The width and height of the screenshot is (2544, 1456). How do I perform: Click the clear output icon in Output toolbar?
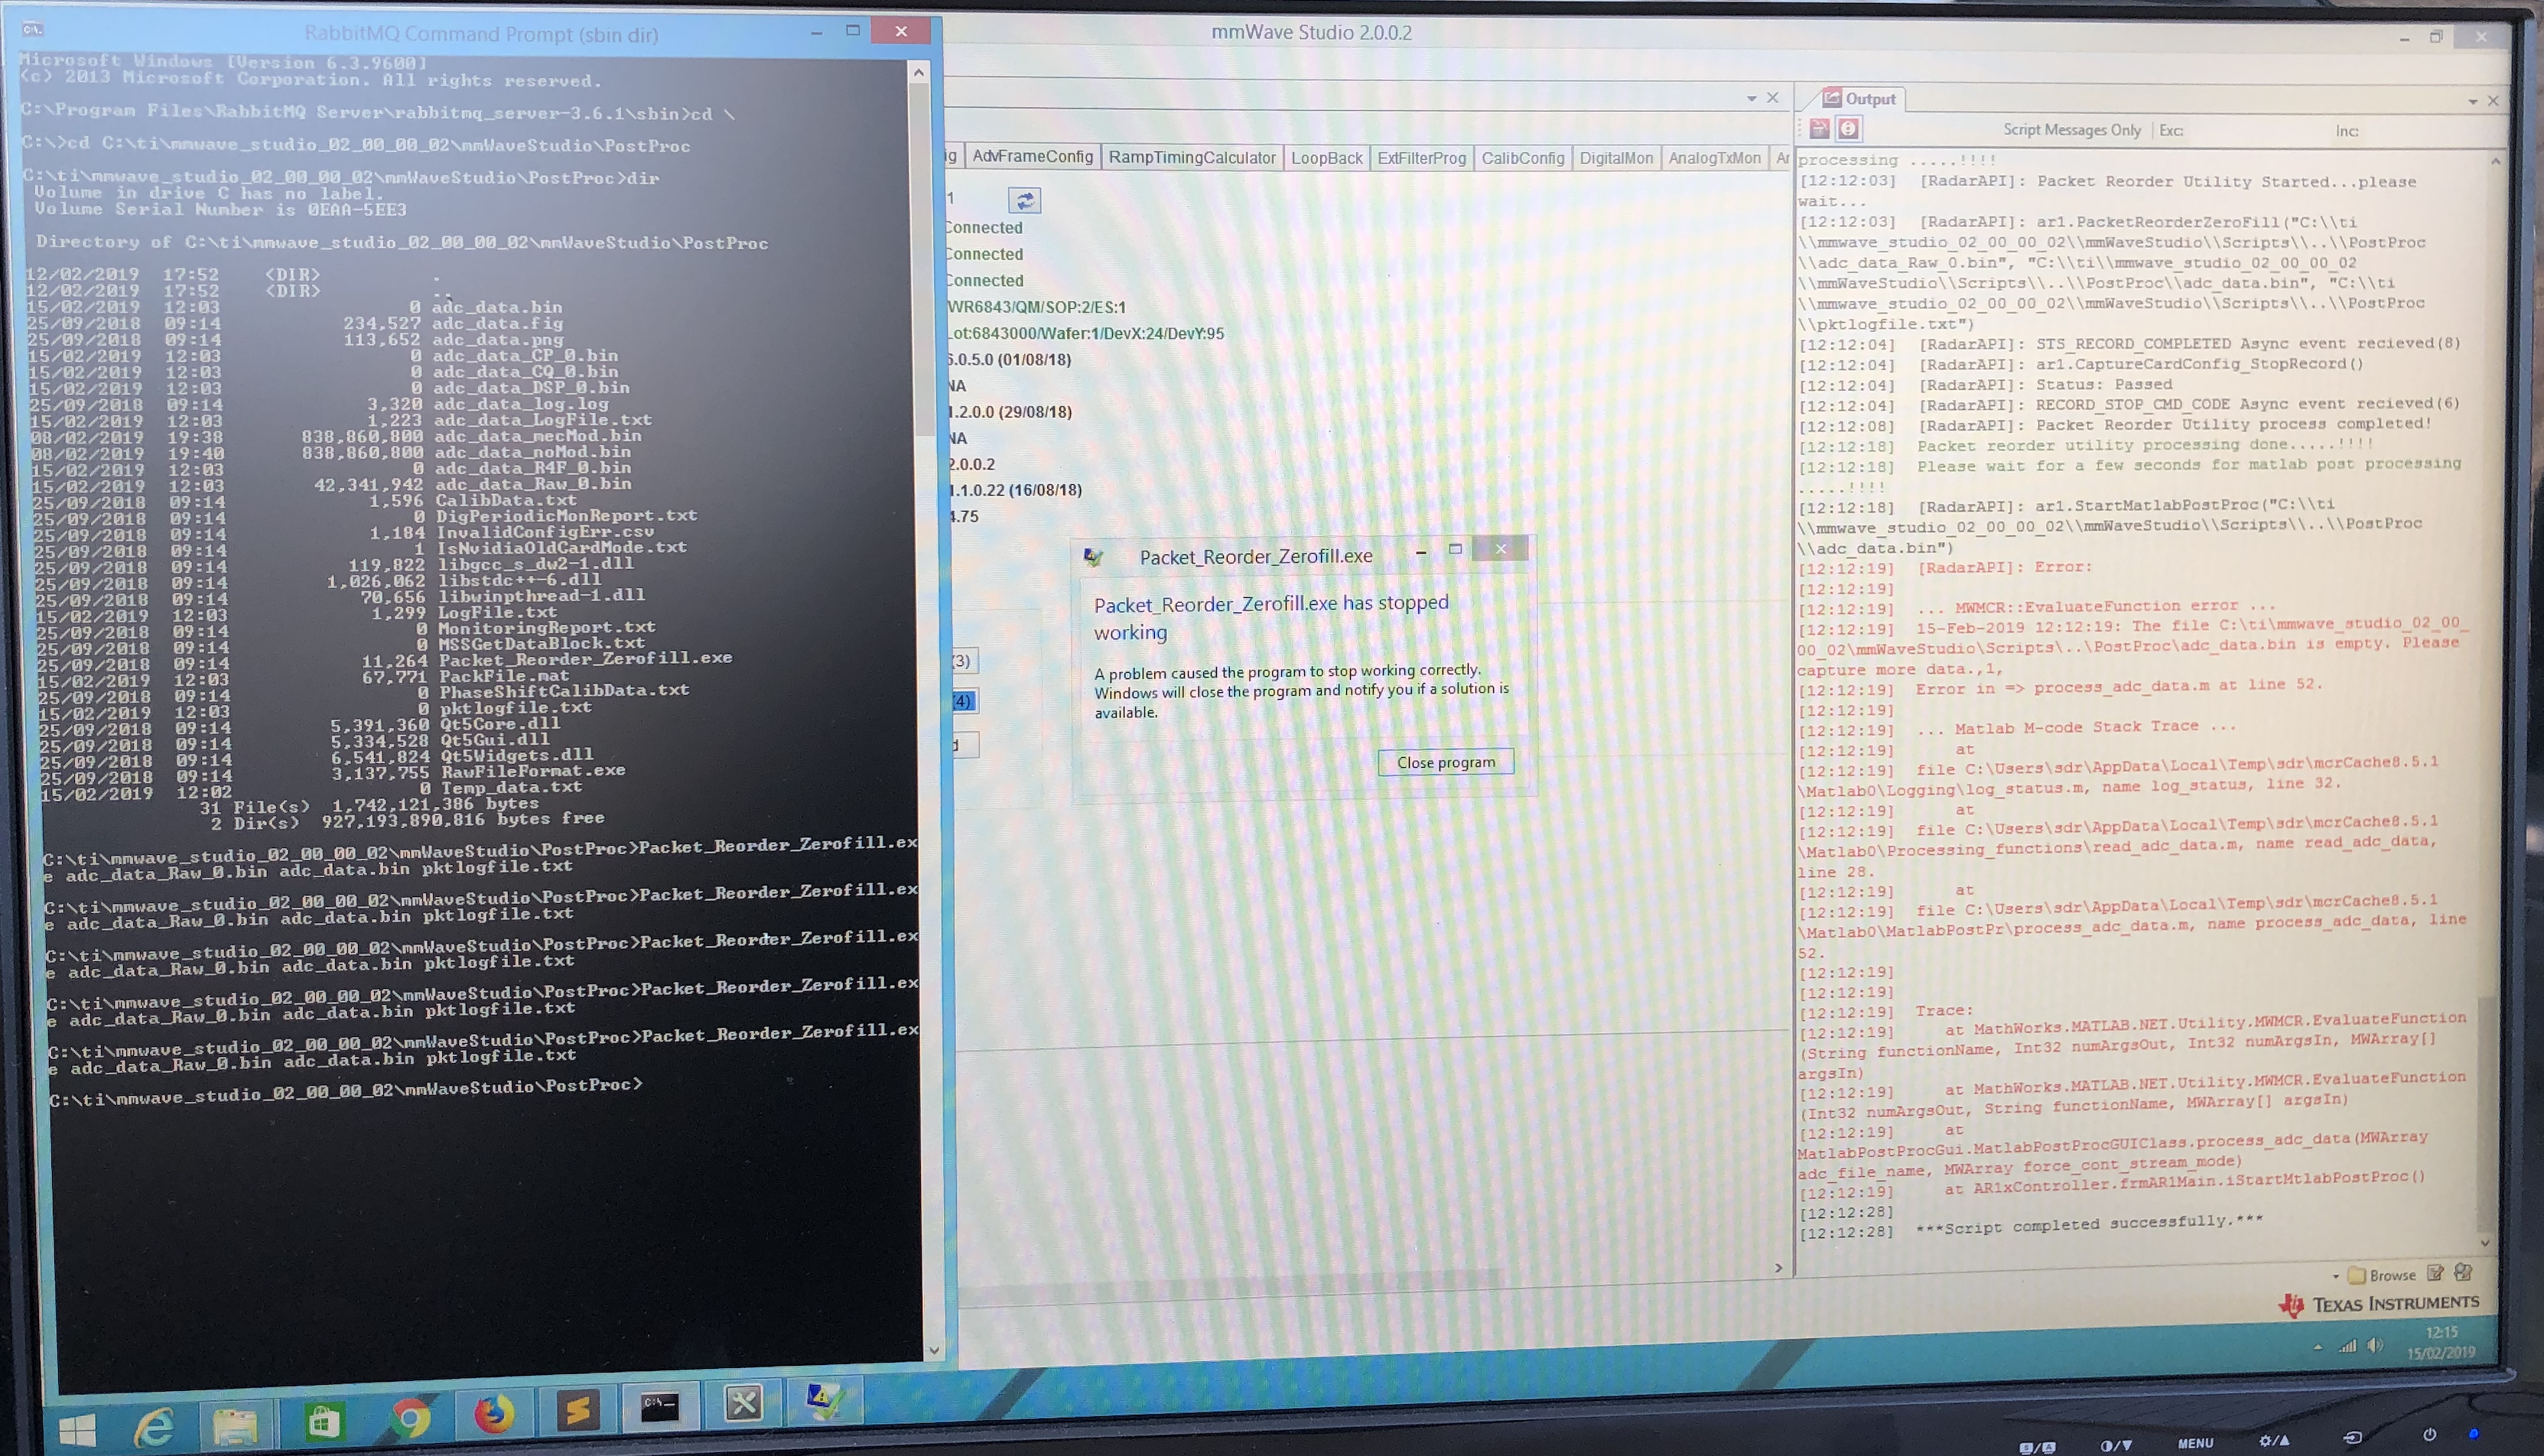coord(1819,128)
